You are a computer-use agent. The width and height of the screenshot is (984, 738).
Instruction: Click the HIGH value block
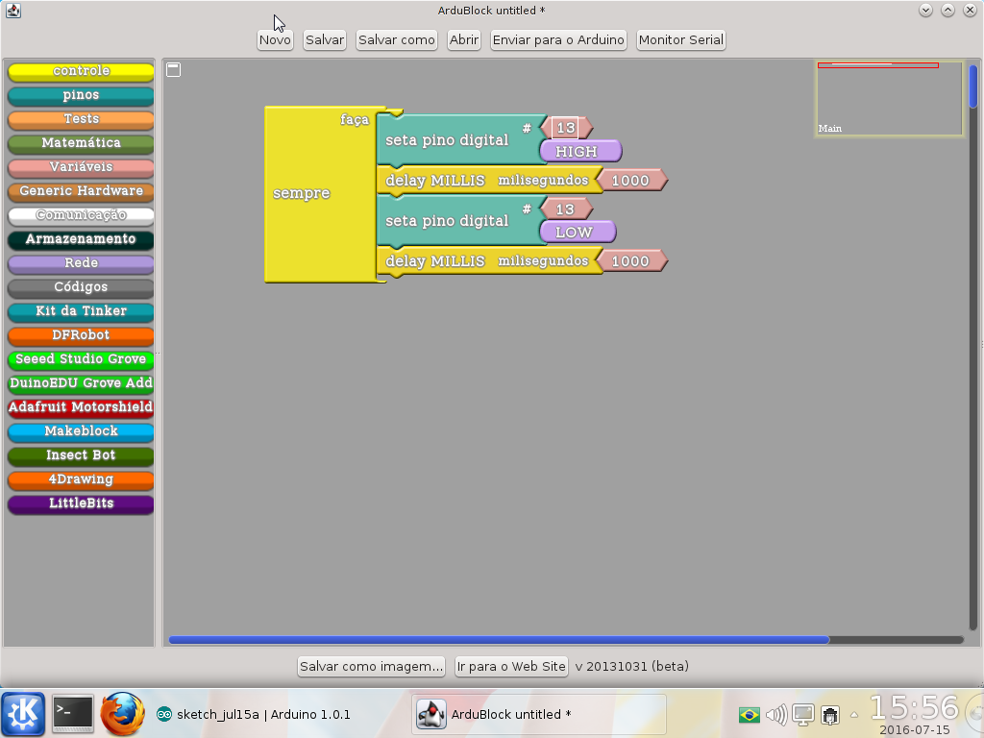(x=580, y=152)
